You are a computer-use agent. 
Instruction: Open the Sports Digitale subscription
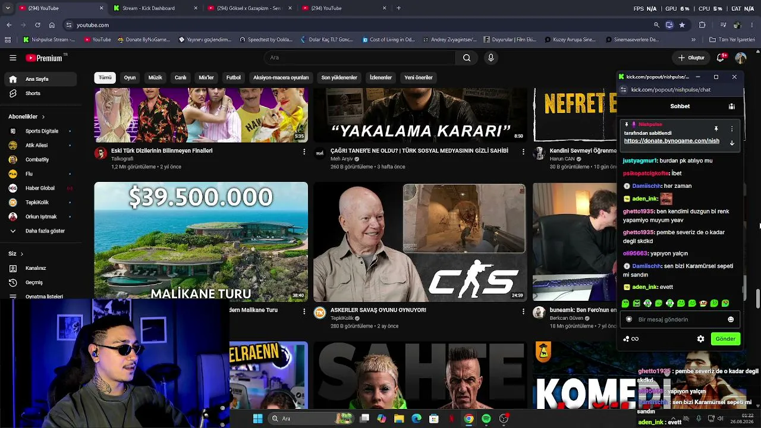40,131
